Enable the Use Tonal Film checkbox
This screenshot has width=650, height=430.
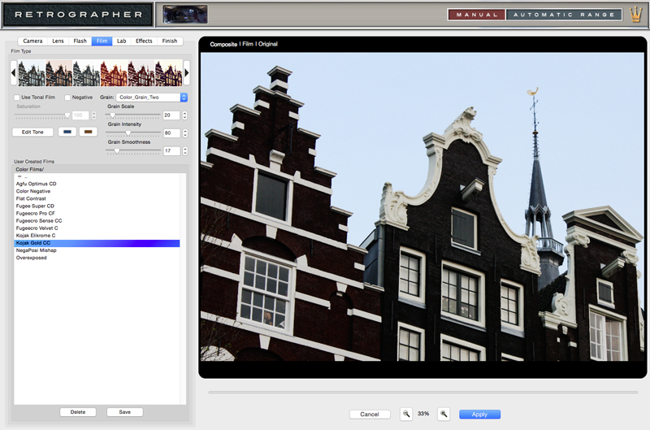(16, 98)
